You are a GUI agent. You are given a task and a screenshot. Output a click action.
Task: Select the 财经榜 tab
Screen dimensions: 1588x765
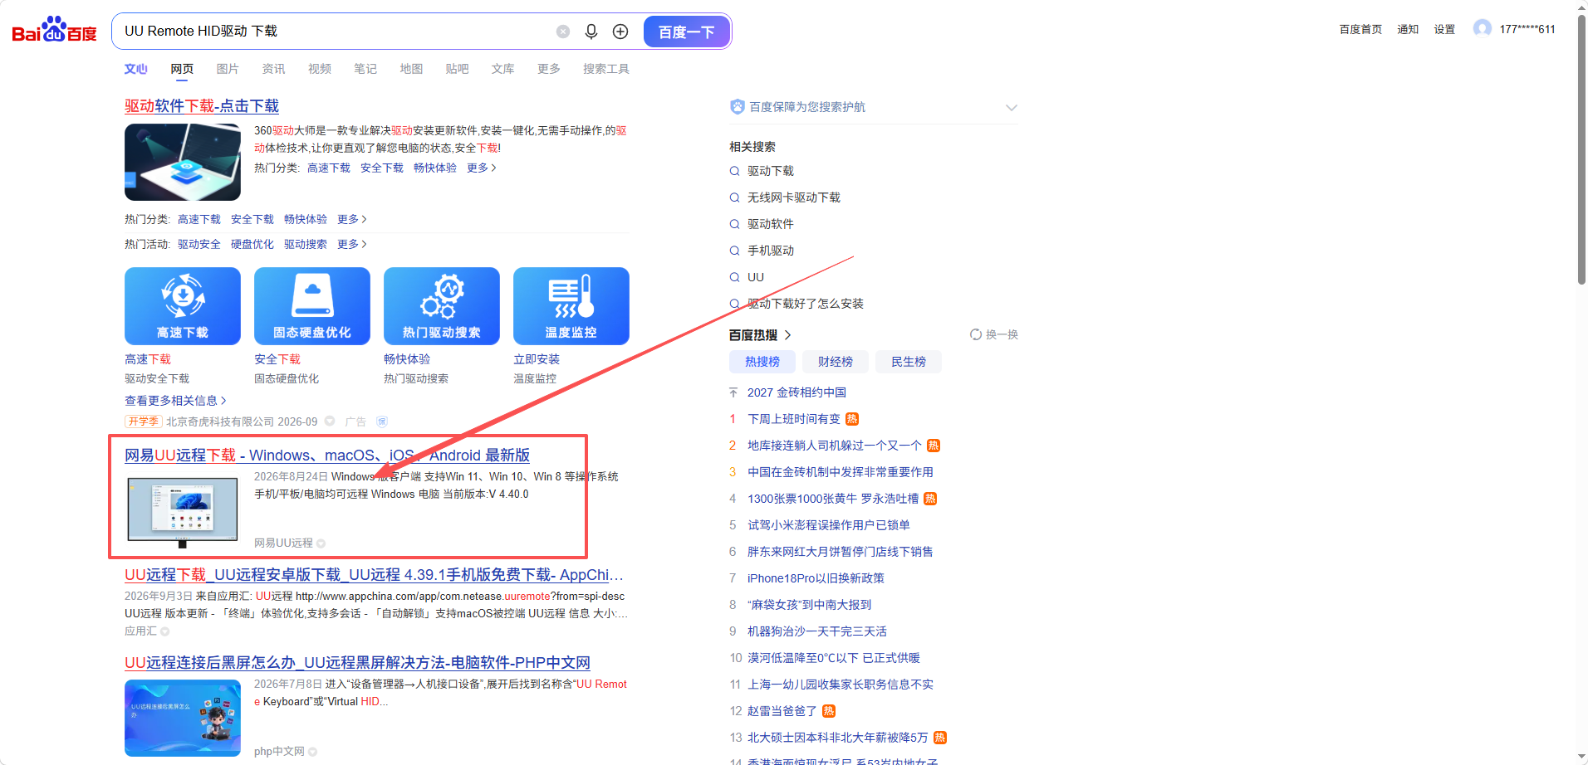coord(836,362)
